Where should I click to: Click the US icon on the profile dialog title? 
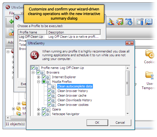click(17, 17)
